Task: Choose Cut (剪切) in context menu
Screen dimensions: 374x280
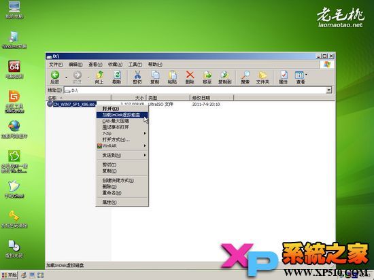Action: 122,165
